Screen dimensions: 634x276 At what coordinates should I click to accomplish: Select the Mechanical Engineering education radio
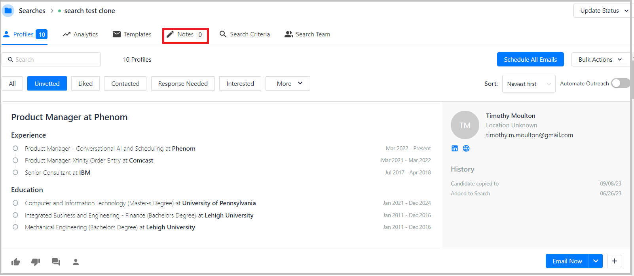pyautogui.click(x=15, y=227)
